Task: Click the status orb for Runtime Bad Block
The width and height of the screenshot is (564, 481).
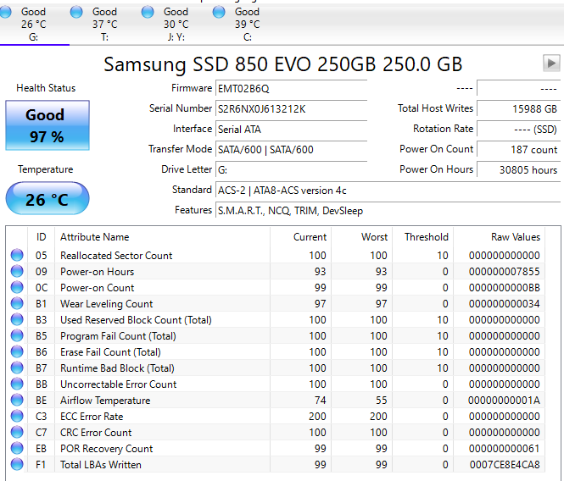Action: click(x=17, y=368)
